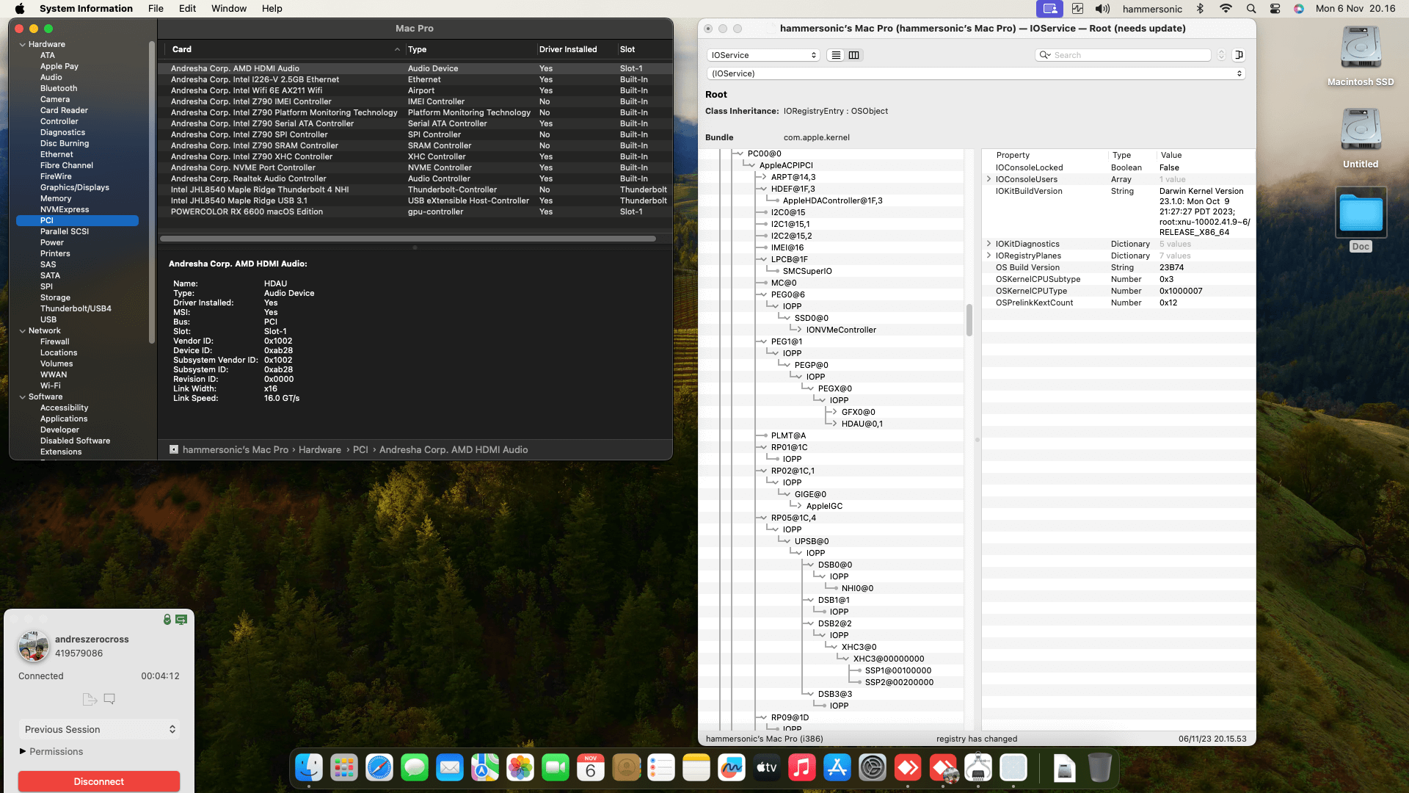Sort PCI table by Card column

[x=285, y=49]
